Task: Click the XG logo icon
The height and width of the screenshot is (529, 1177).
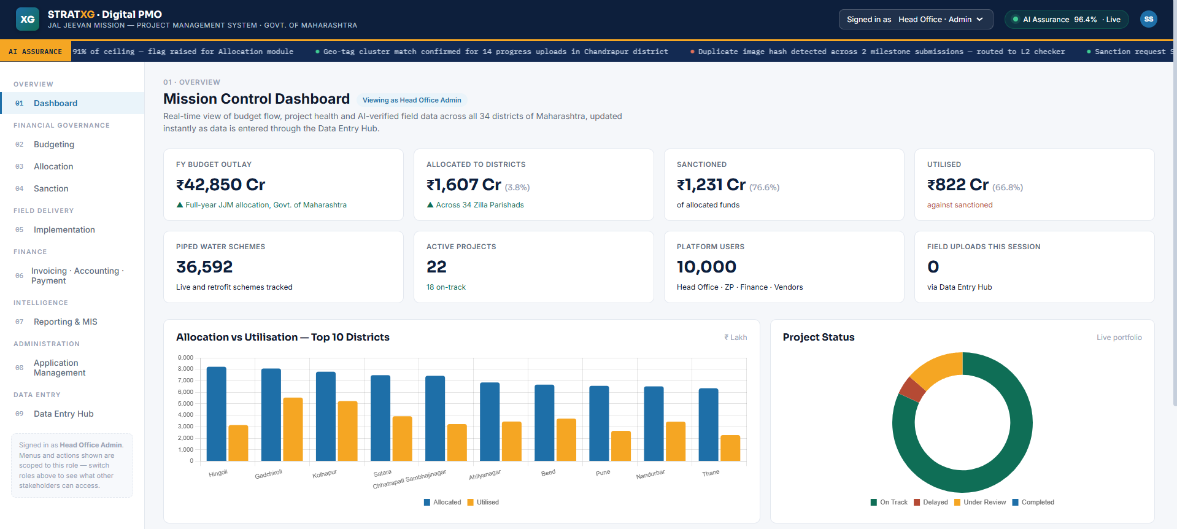Action: [x=28, y=19]
